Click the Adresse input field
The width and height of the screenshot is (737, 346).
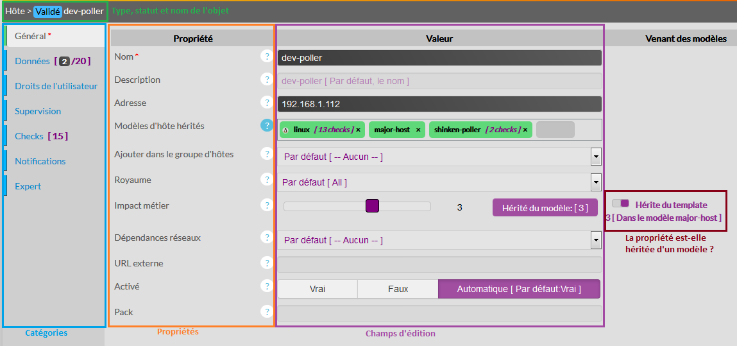439,104
